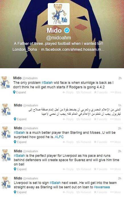Screen dimensions: 124x197
Task: Retweet the Sterling and Moses tweet
Action: click(x=84, y=142)
